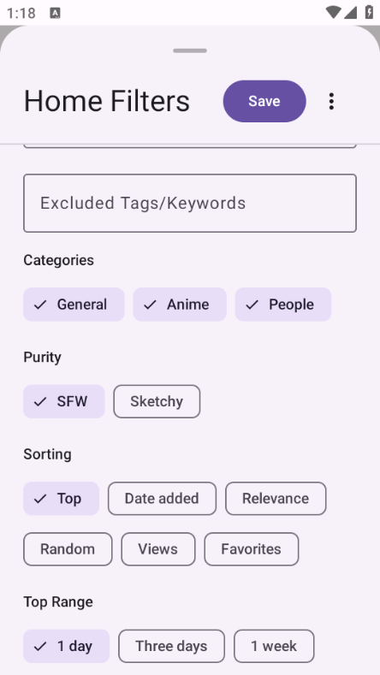Uncheck the People category chip
Image resolution: width=380 pixels, height=675 pixels.
pyautogui.click(x=283, y=305)
